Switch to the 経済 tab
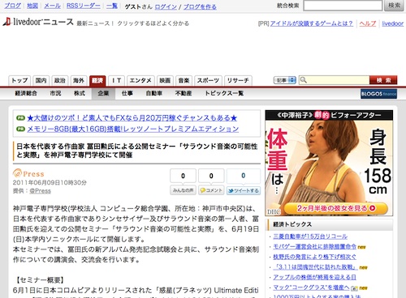 coord(97,80)
